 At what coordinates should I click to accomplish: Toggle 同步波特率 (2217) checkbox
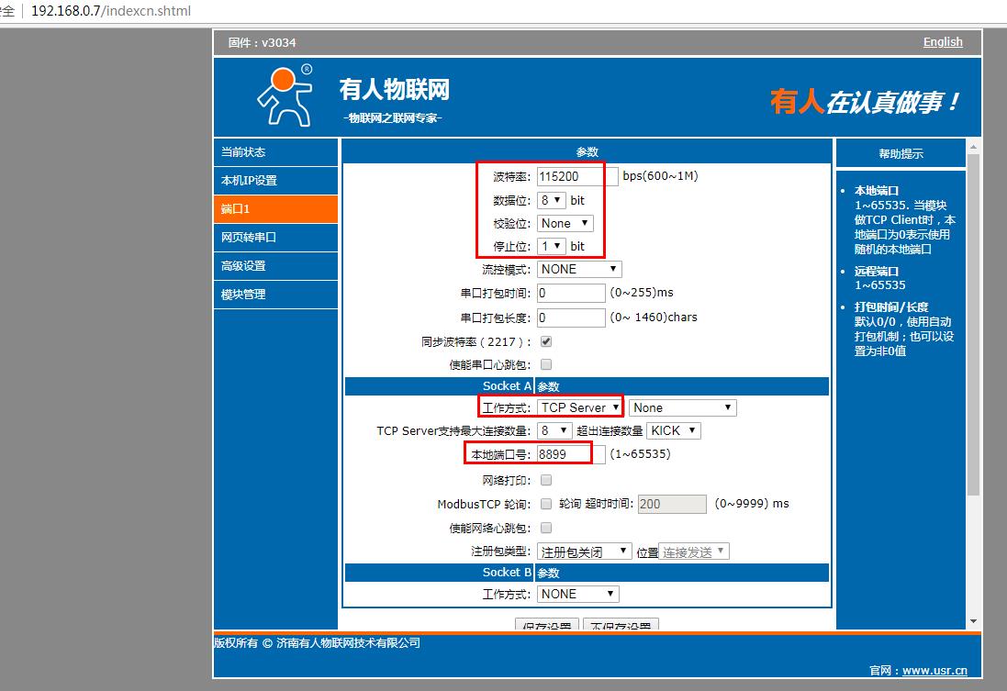click(x=546, y=341)
